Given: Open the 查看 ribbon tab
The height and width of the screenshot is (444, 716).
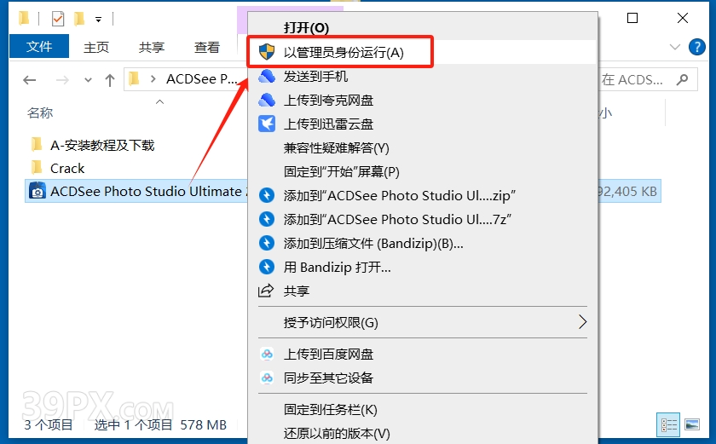Looking at the screenshot, I should coord(207,47).
